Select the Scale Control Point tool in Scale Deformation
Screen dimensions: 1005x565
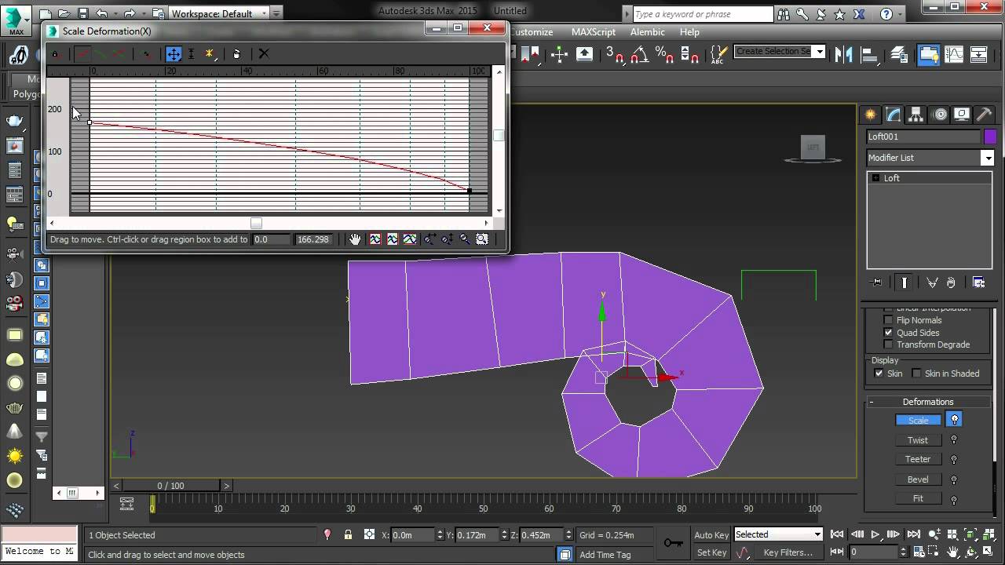click(x=192, y=54)
